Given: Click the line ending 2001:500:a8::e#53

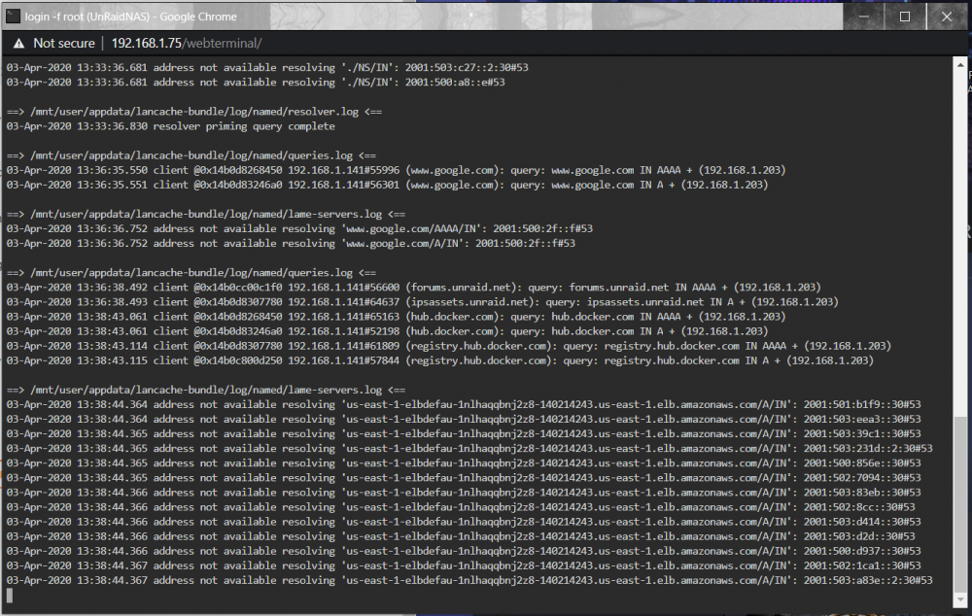Looking at the screenshot, I should [x=256, y=83].
